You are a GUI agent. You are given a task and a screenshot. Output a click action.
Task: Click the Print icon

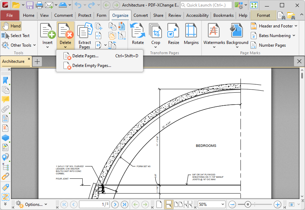pyautogui.click(x=39, y=5)
